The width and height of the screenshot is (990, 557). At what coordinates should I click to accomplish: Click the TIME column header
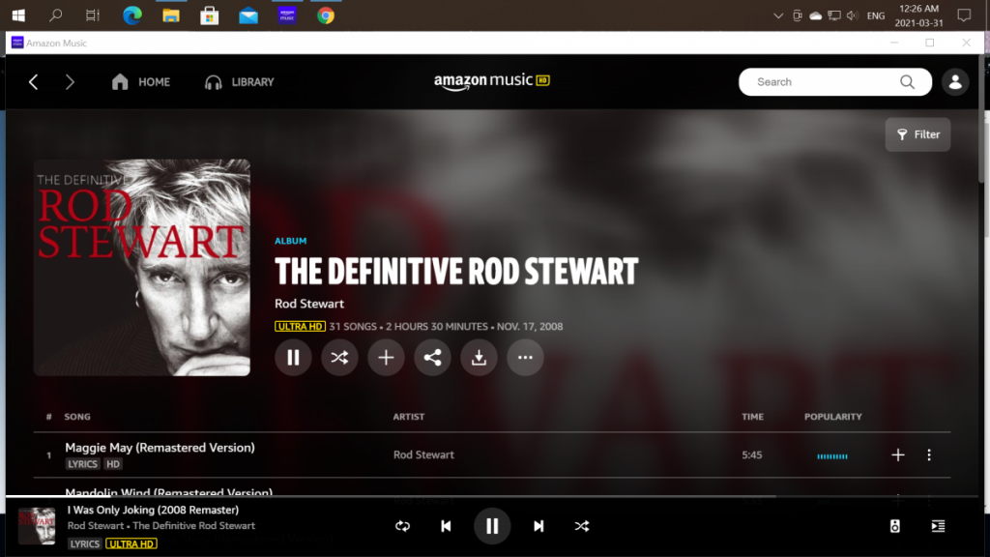coord(752,417)
